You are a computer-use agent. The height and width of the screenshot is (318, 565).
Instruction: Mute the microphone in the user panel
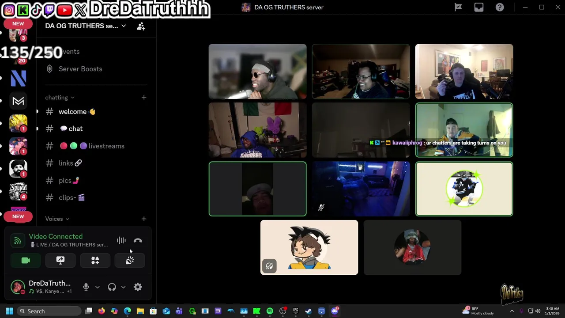coord(86,287)
